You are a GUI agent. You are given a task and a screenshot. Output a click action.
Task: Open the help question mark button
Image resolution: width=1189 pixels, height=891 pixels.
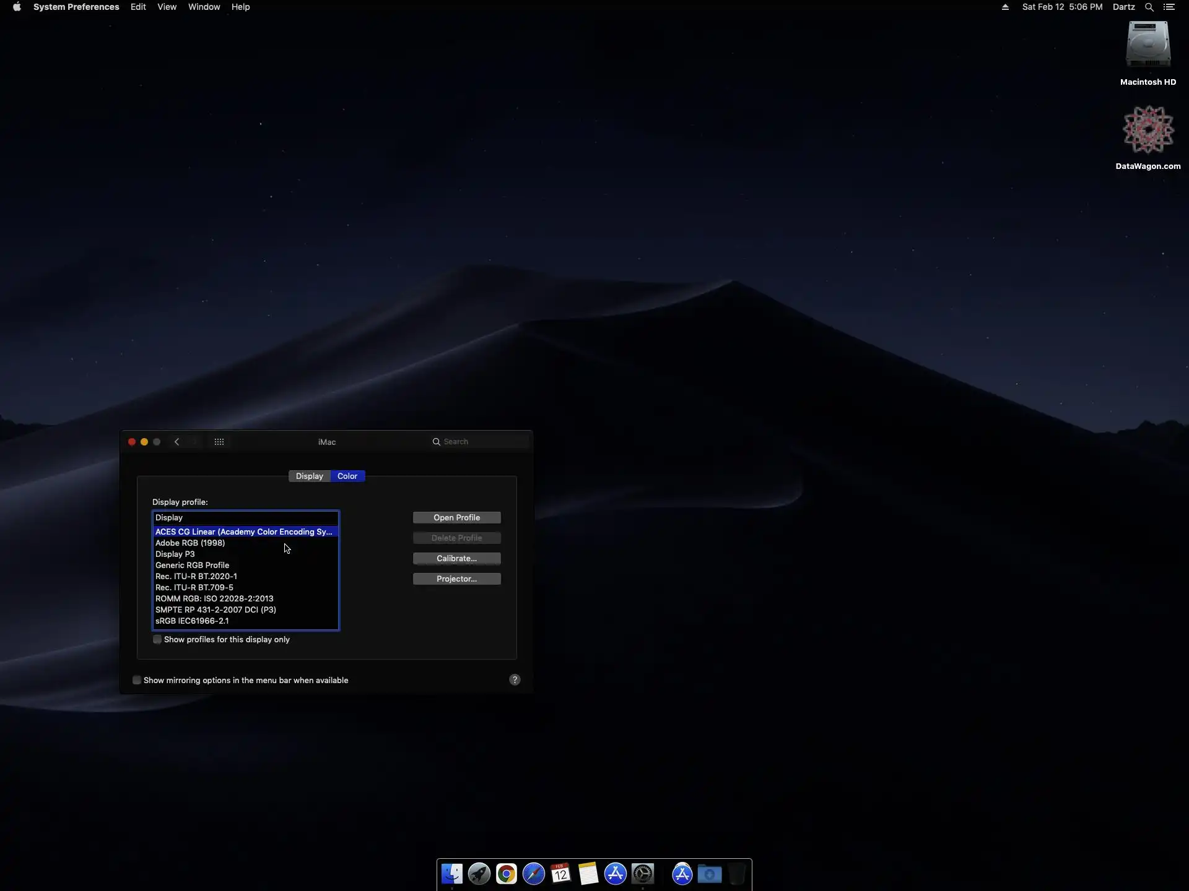515,680
